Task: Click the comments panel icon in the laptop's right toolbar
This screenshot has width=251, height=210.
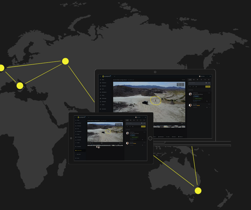Action: point(190,80)
